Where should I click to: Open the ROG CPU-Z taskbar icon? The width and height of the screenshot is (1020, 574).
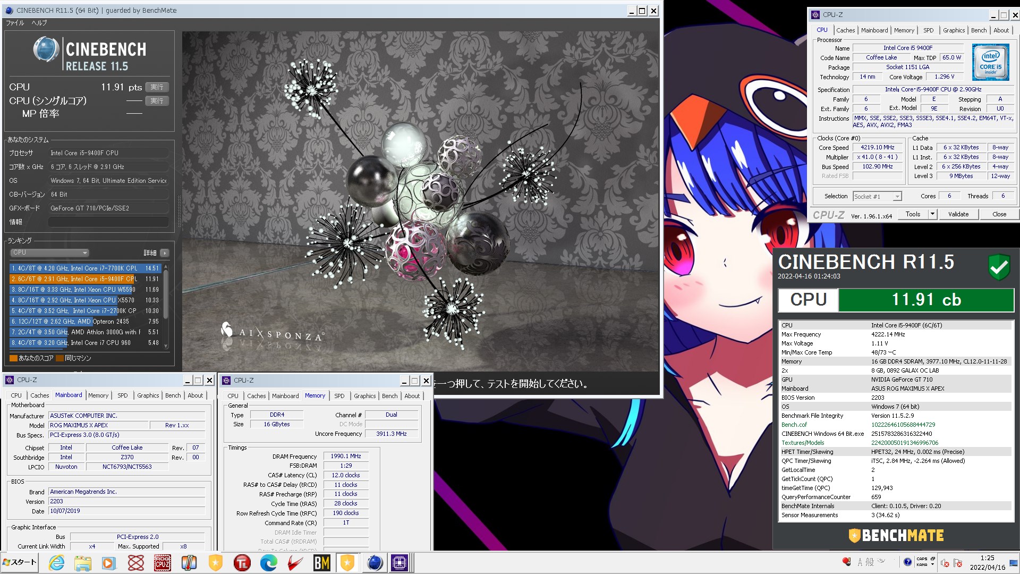tap(162, 563)
